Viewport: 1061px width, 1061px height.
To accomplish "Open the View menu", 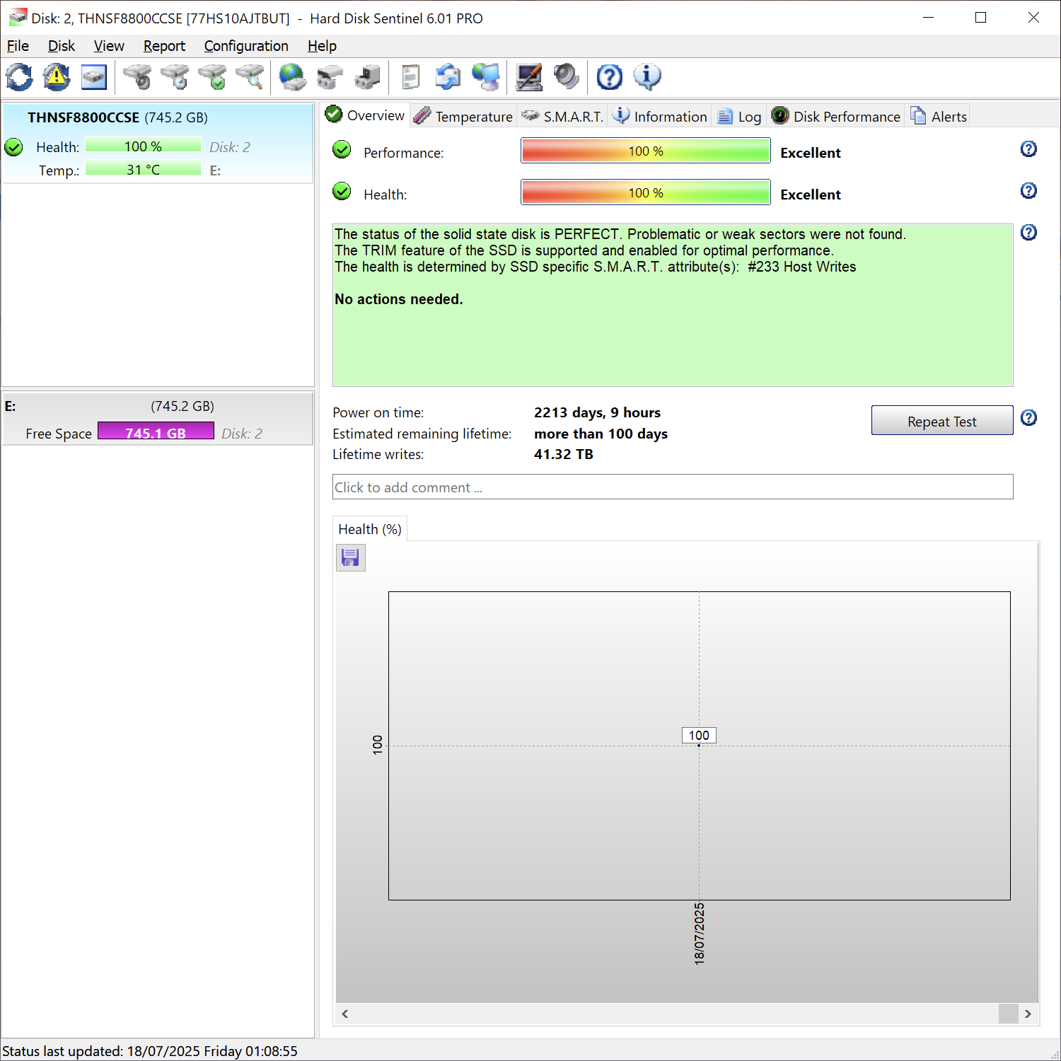I will point(109,46).
